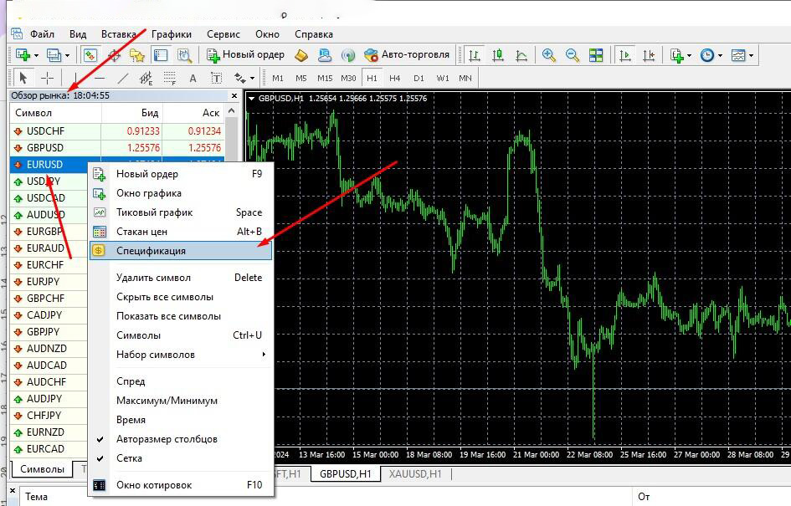The image size is (791, 506).
Task: Open the templates dropdown arrow
Action: [751, 55]
